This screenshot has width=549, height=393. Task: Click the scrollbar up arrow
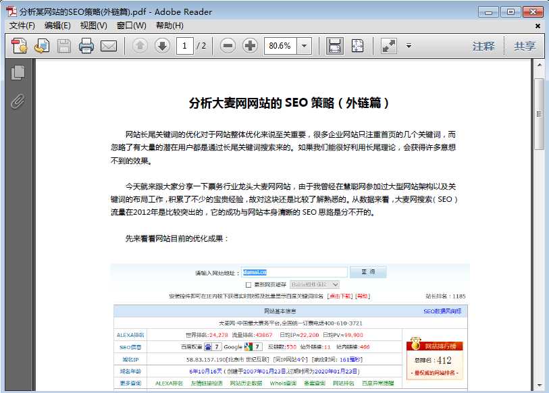tap(539, 65)
